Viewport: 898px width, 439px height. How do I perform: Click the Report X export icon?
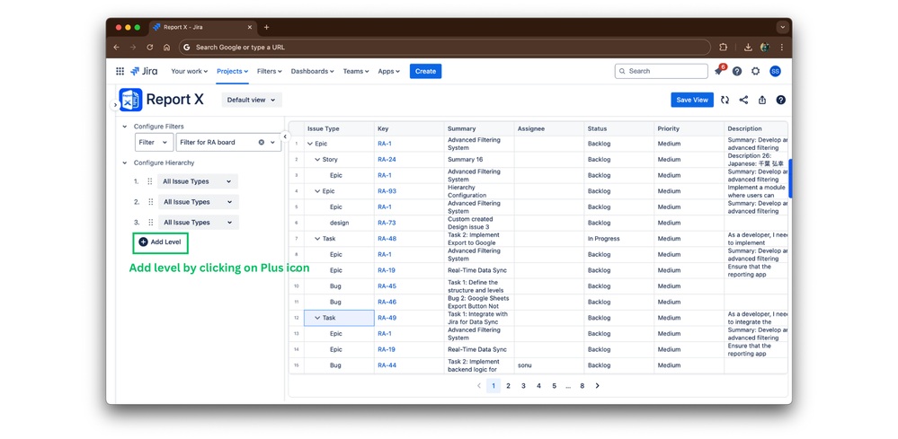pos(762,100)
